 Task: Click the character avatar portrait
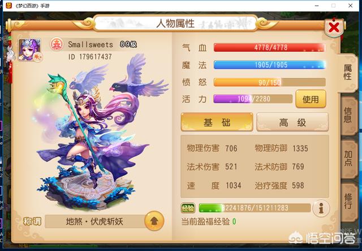coord(29,50)
